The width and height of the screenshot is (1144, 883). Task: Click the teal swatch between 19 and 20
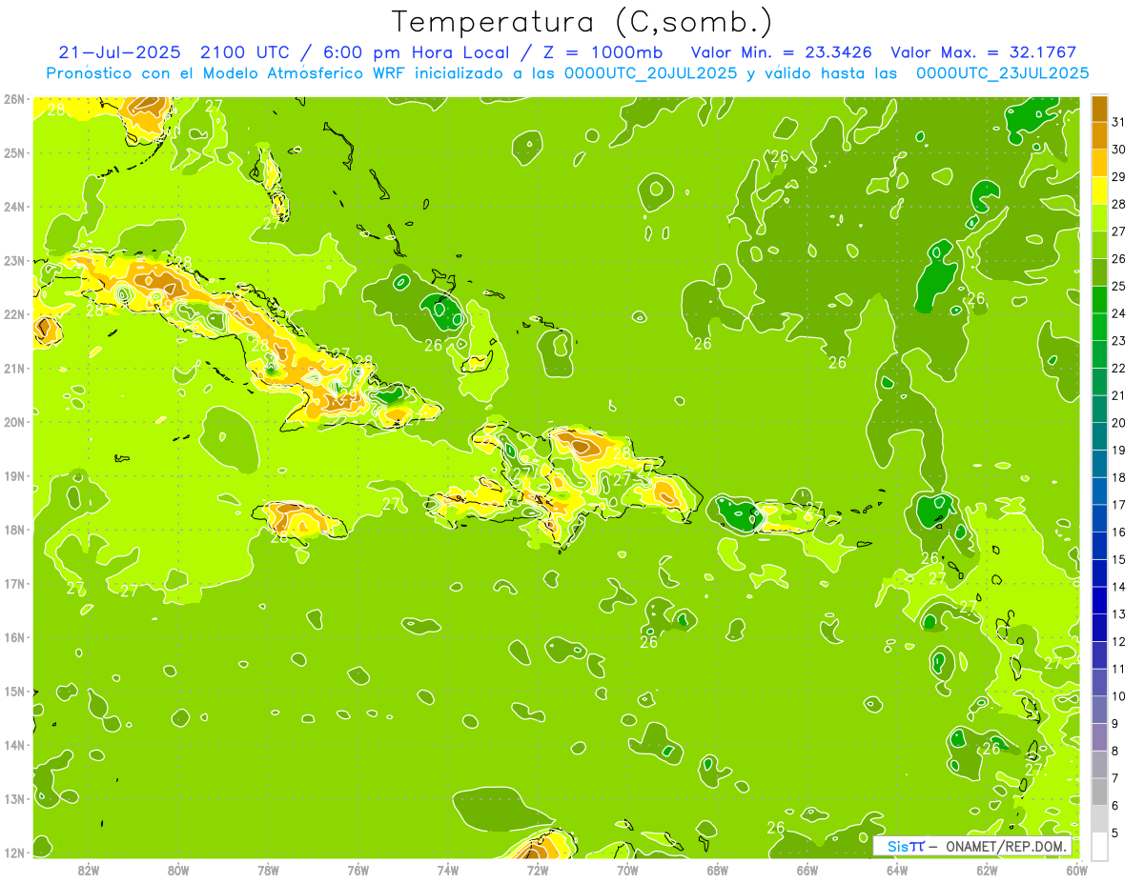point(1099,436)
